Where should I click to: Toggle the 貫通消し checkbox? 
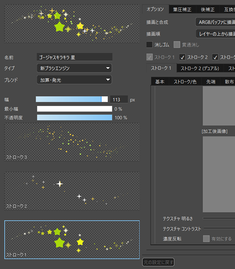177,45
